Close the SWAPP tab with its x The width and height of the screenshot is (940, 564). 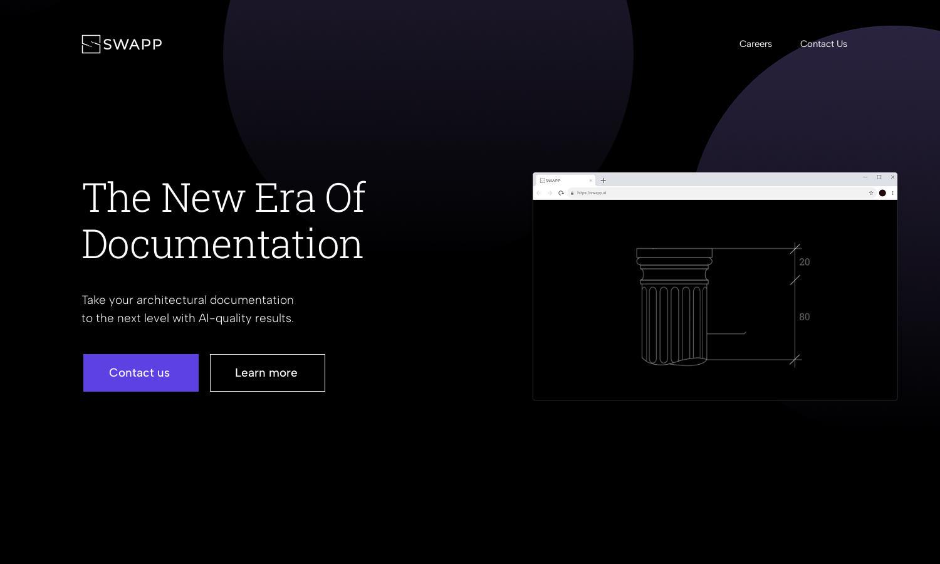point(590,180)
